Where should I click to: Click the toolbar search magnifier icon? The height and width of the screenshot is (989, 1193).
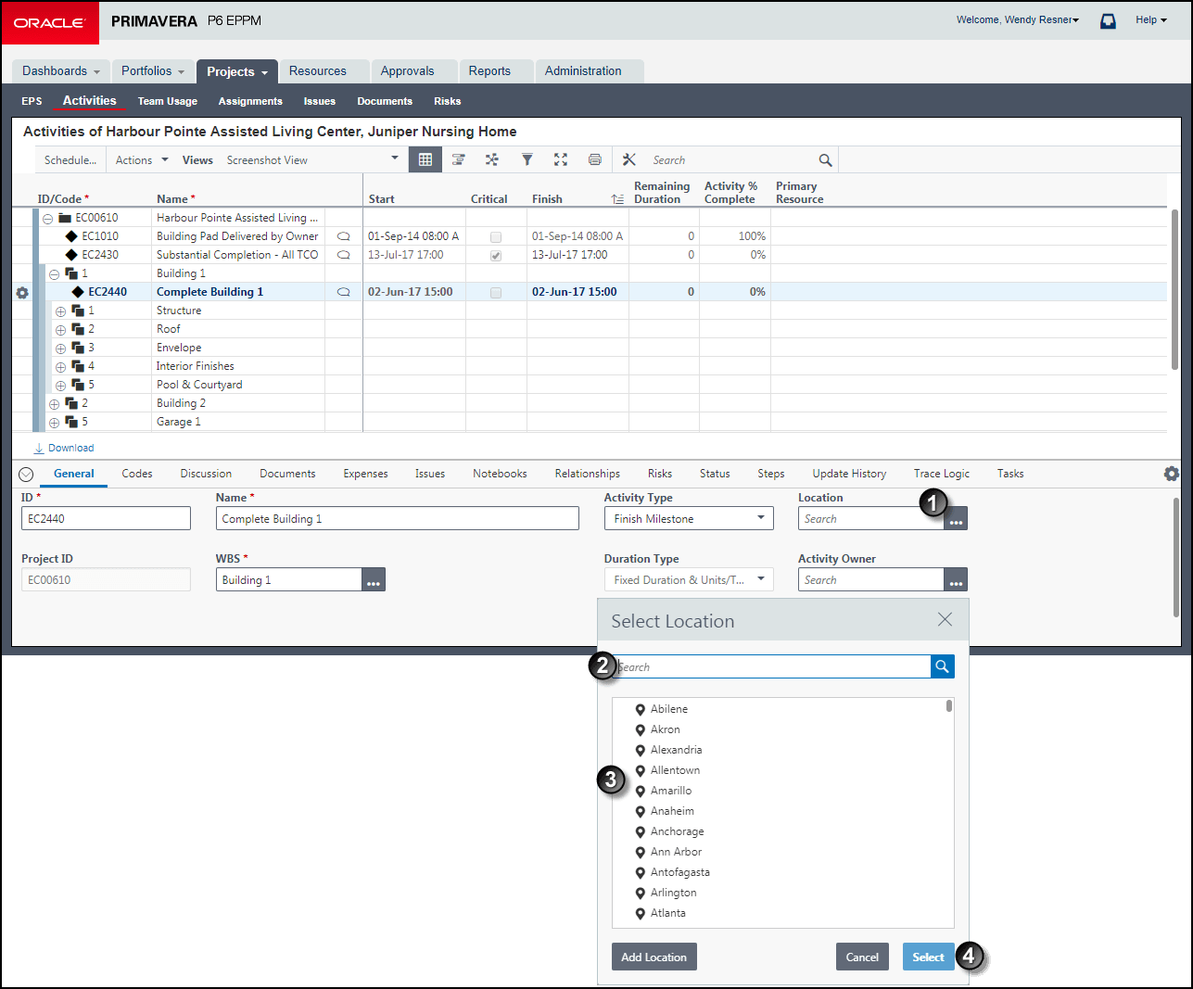click(825, 160)
